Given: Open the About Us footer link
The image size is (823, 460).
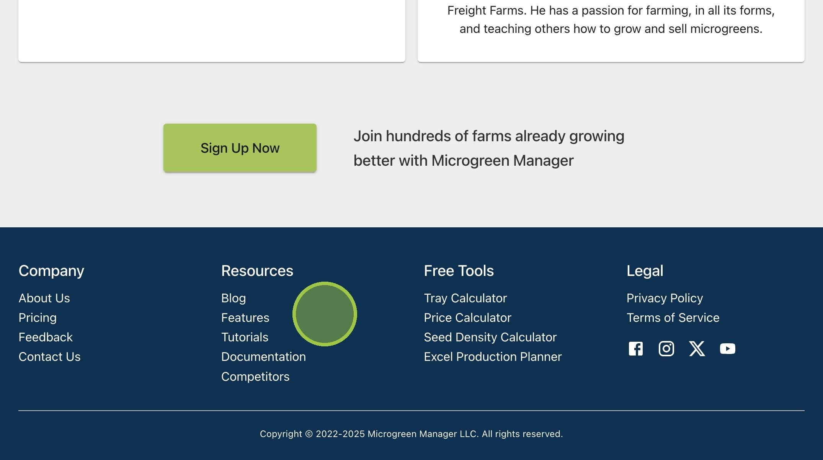Looking at the screenshot, I should 44,298.
